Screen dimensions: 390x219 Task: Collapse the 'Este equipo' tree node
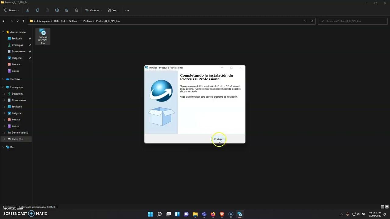tap(3, 87)
